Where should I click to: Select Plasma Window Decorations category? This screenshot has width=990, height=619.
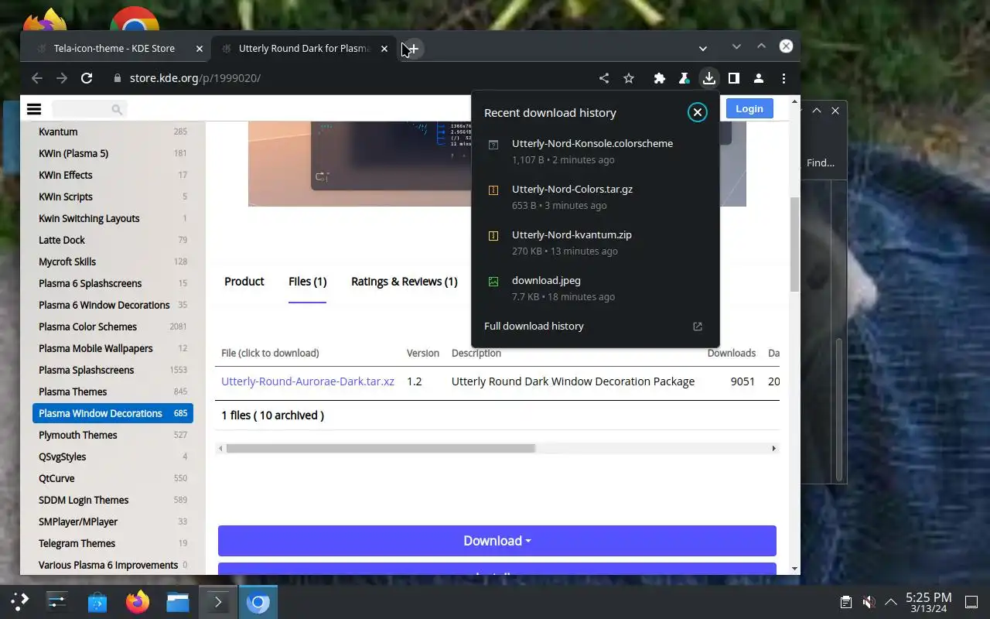pyautogui.click(x=113, y=413)
